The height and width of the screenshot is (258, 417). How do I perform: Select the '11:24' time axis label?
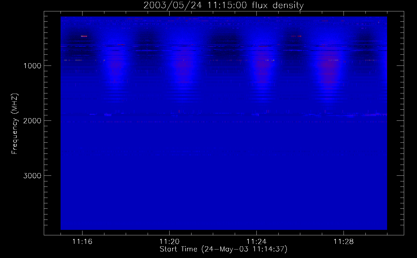point(256,241)
